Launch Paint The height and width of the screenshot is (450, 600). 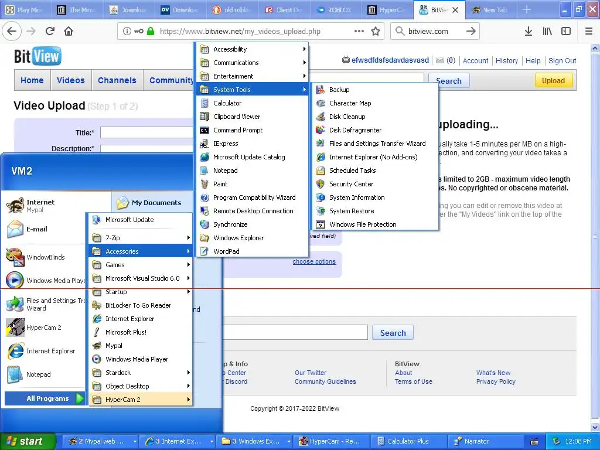[x=253, y=184]
